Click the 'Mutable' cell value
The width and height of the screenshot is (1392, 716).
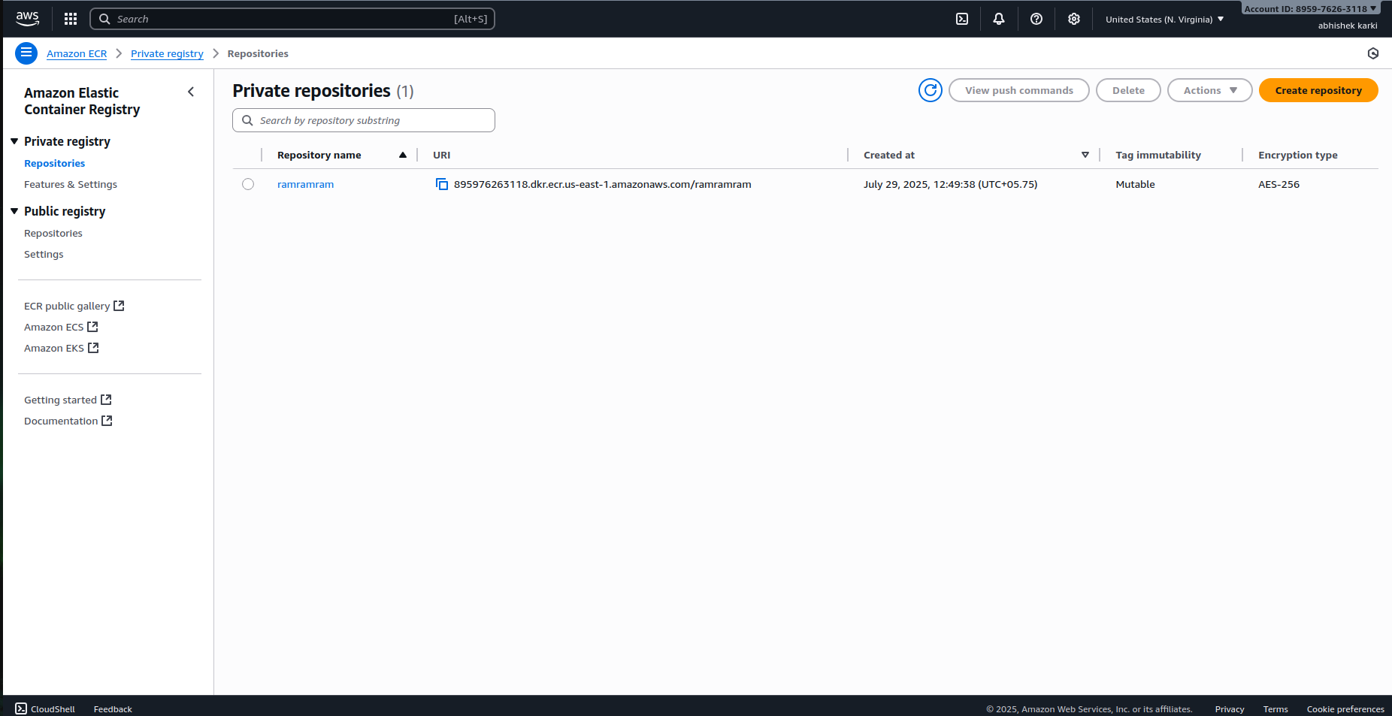1135,184
